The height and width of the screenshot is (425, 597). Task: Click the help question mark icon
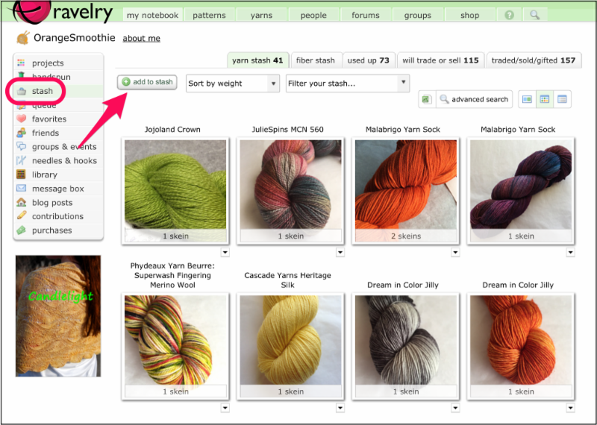point(510,15)
